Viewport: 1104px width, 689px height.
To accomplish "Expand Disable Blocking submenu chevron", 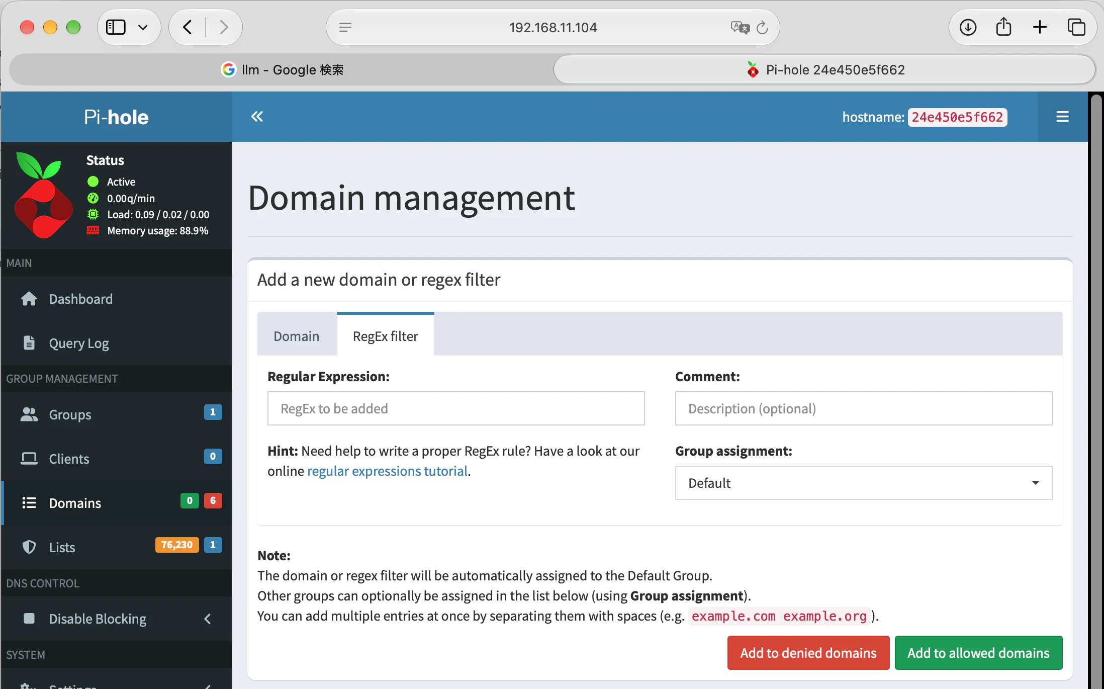I will [x=207, y=619].
